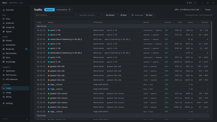The height and width of the screenshot is (122, 217).
Task: Click the Image lab picture icon
Action: [4, 27]
